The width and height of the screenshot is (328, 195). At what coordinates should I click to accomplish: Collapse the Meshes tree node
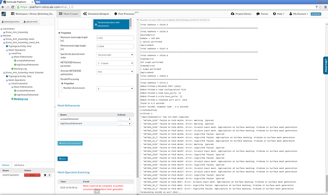coord(1,36)
